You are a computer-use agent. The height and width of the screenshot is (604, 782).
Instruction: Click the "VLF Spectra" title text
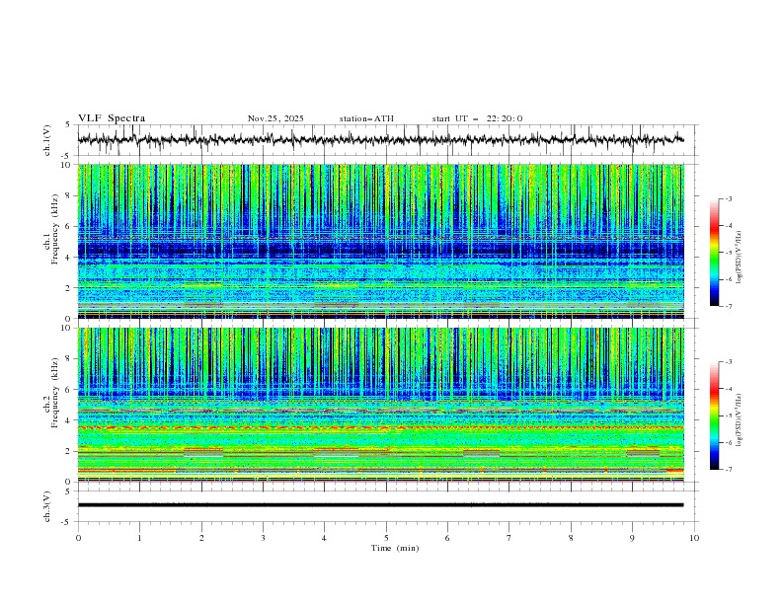tap(112, 118)
